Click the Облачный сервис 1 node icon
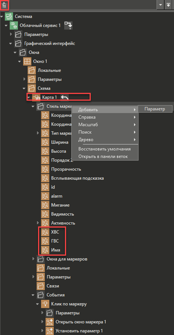This screenshot has width=174, height=335. click(13, 25)
